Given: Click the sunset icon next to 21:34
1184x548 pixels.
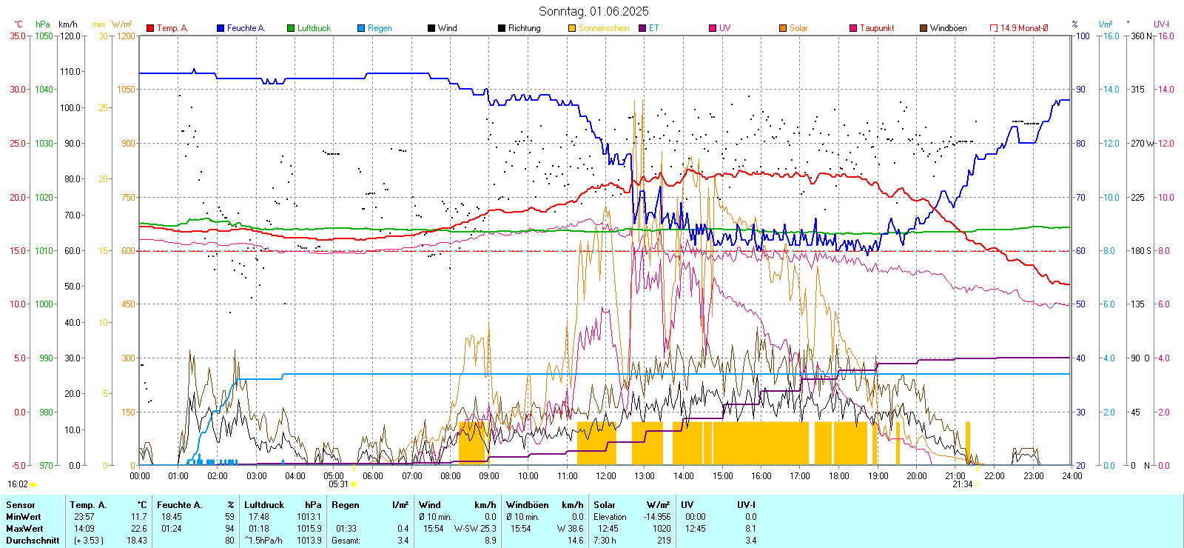Looking at the screenshot, I should point(978,484).
